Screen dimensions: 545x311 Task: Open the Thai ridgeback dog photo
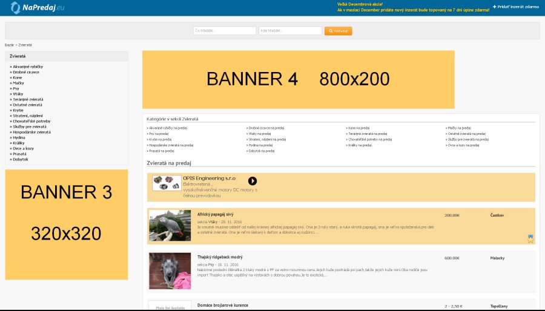pos(170,270)
